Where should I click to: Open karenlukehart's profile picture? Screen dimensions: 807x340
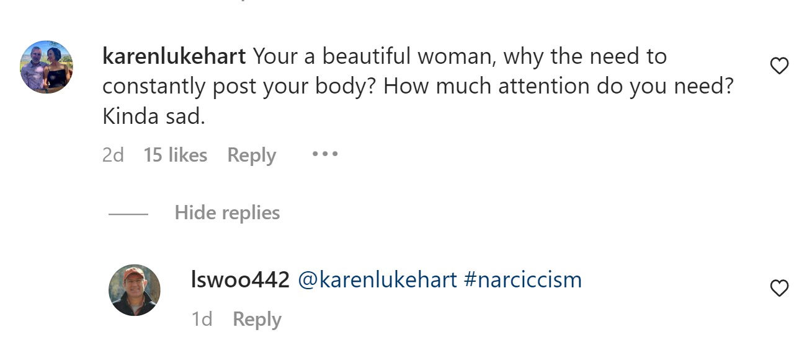click(47, 67)
